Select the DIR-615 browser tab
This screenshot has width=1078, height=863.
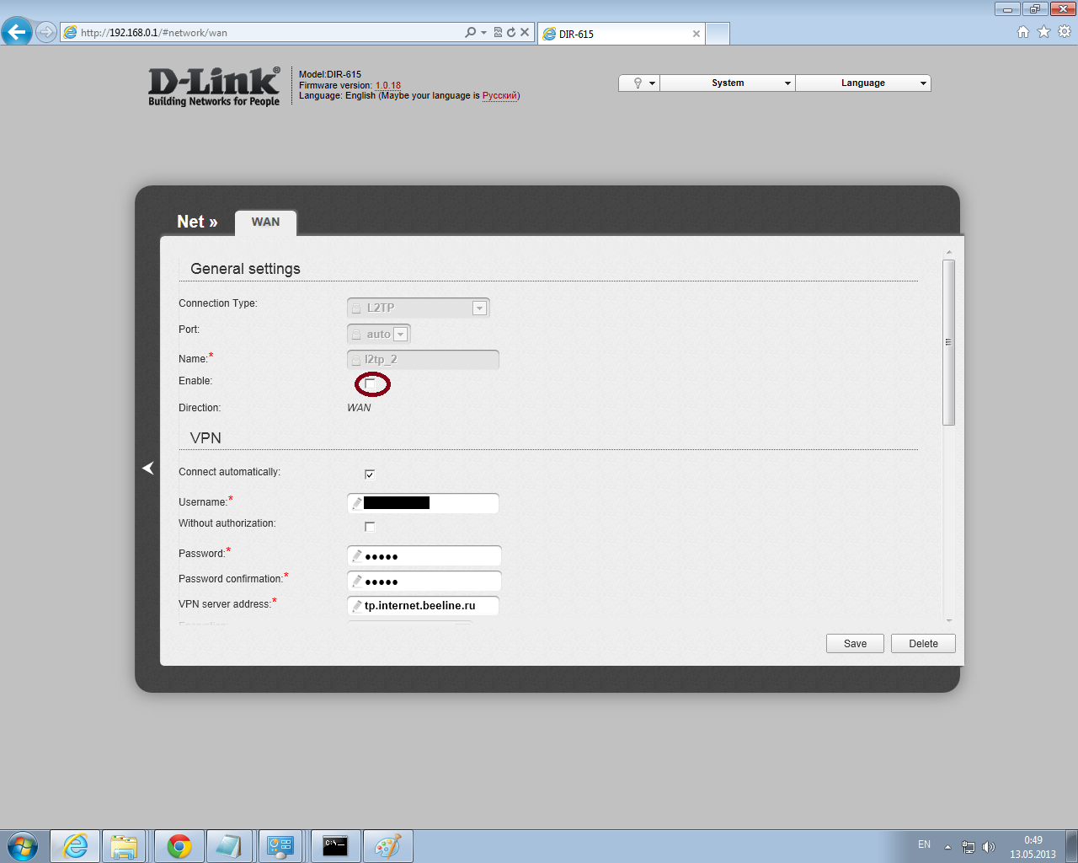pyautogui.click(x=622, y=34)
